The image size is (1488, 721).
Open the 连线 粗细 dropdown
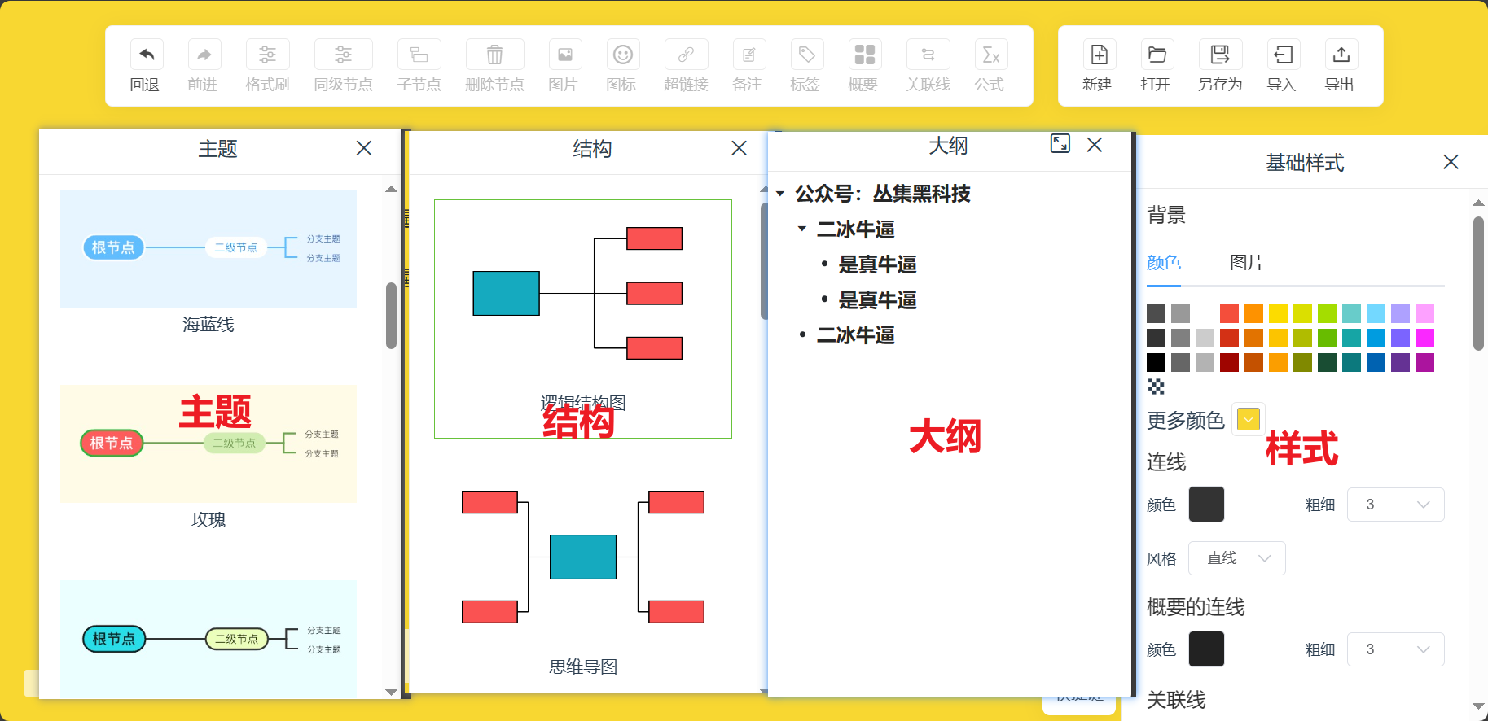[1396, 505]
